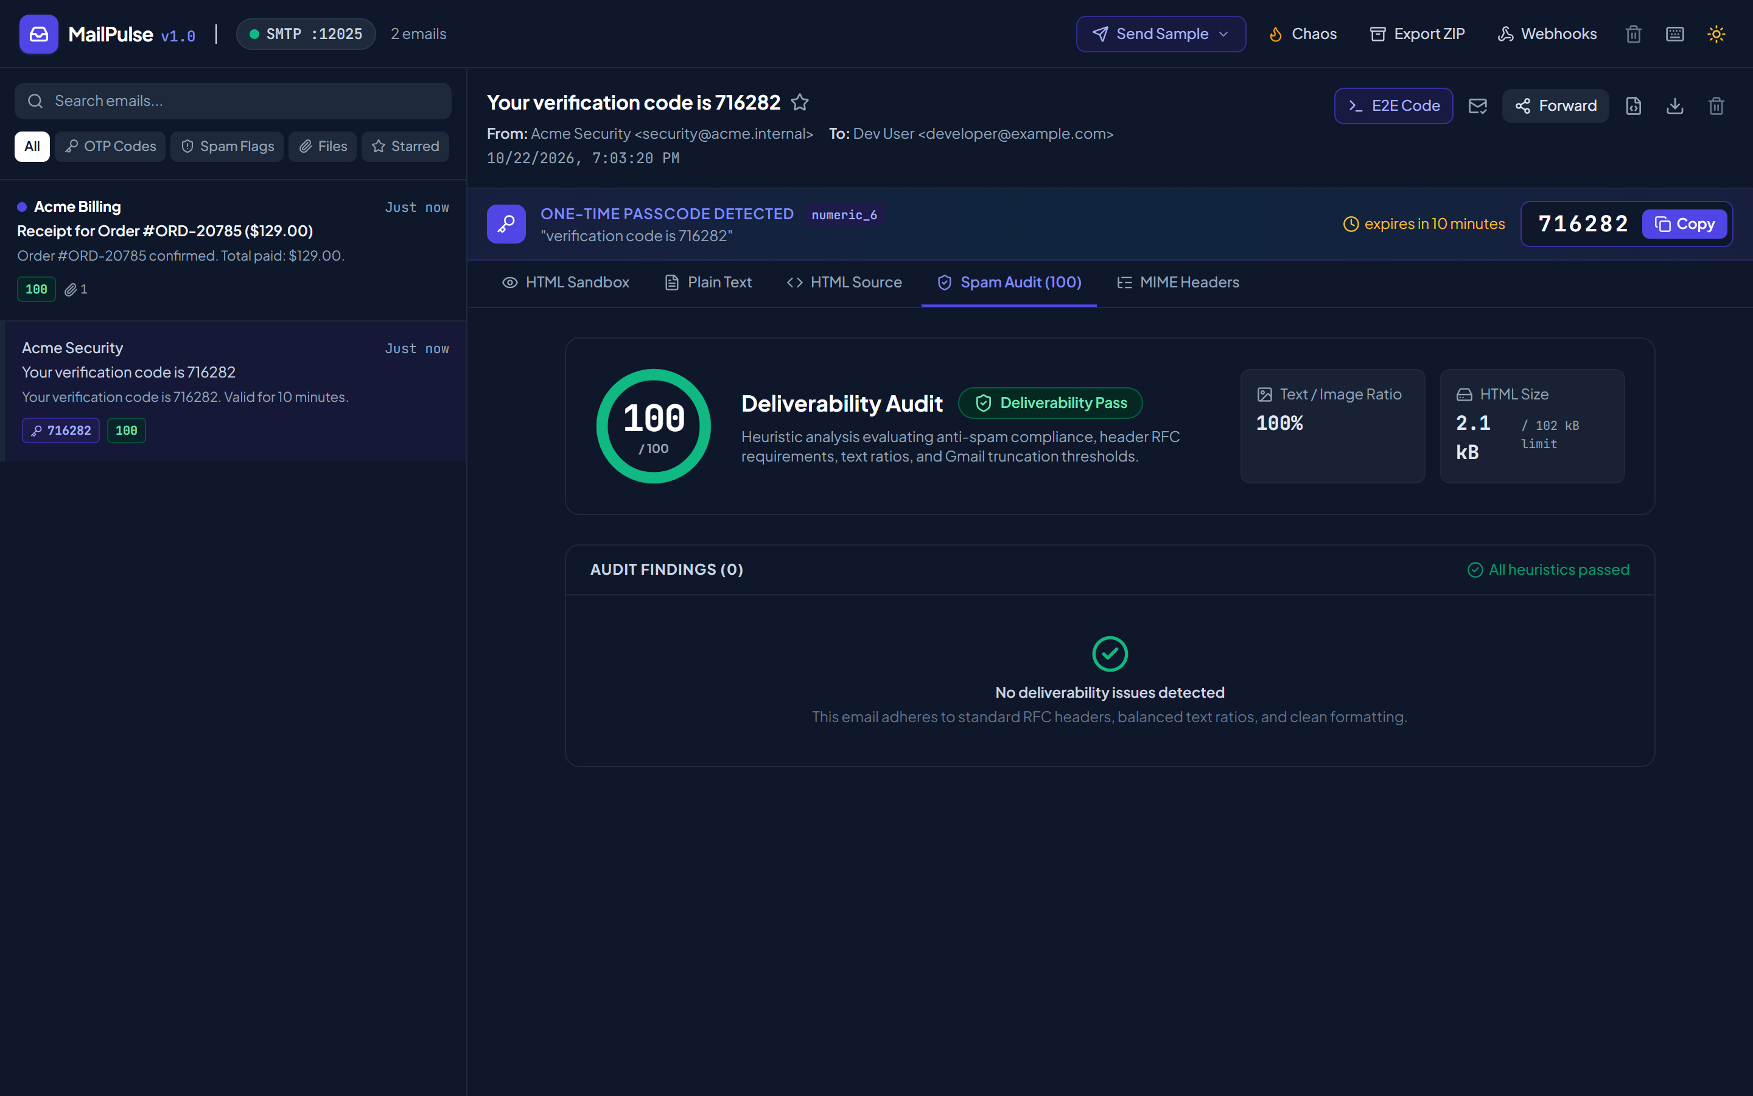Click the Text / Image Ratio card
1753x1096 pixels.
(1332, 426)
